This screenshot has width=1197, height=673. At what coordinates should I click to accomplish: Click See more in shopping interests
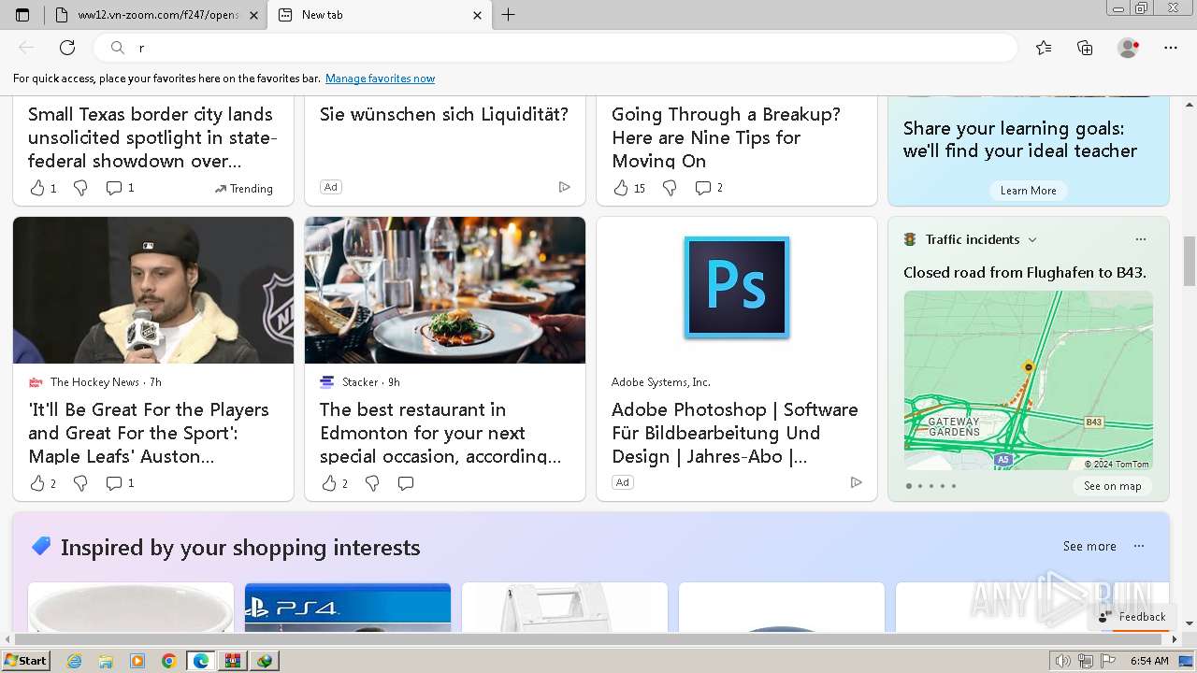pyautogui.click(x=1089, y=546)
